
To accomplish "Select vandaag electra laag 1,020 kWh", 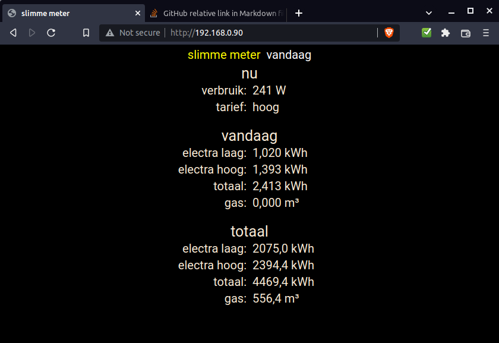I will 280,153.
